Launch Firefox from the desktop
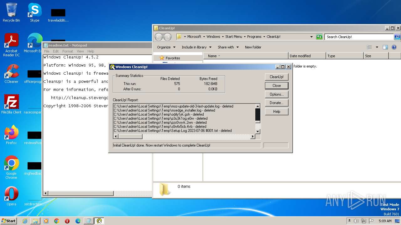The width and height of the screenshot is (401, 225). (11, 135)
